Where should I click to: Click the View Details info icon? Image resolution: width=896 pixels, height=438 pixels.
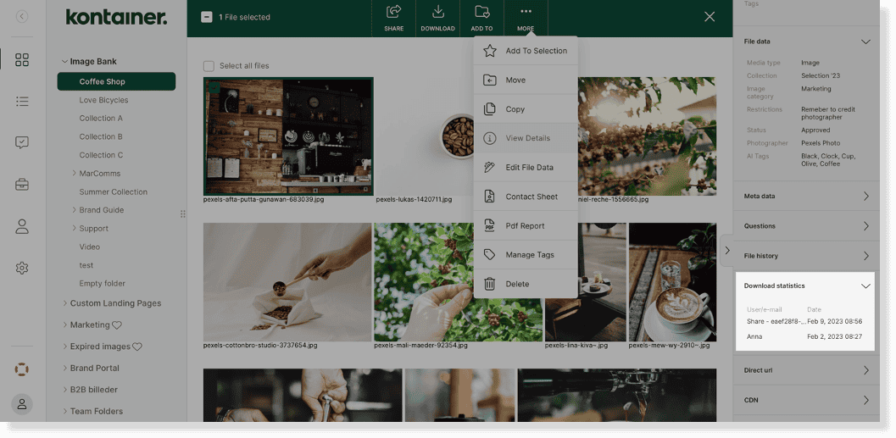click(x=490, y=138)
